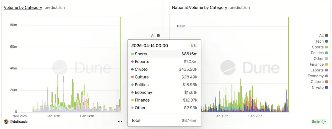Click the defioasis avatar icon
Image resolution: width=332 pixels, height=129 pixels.
(6, 122)
